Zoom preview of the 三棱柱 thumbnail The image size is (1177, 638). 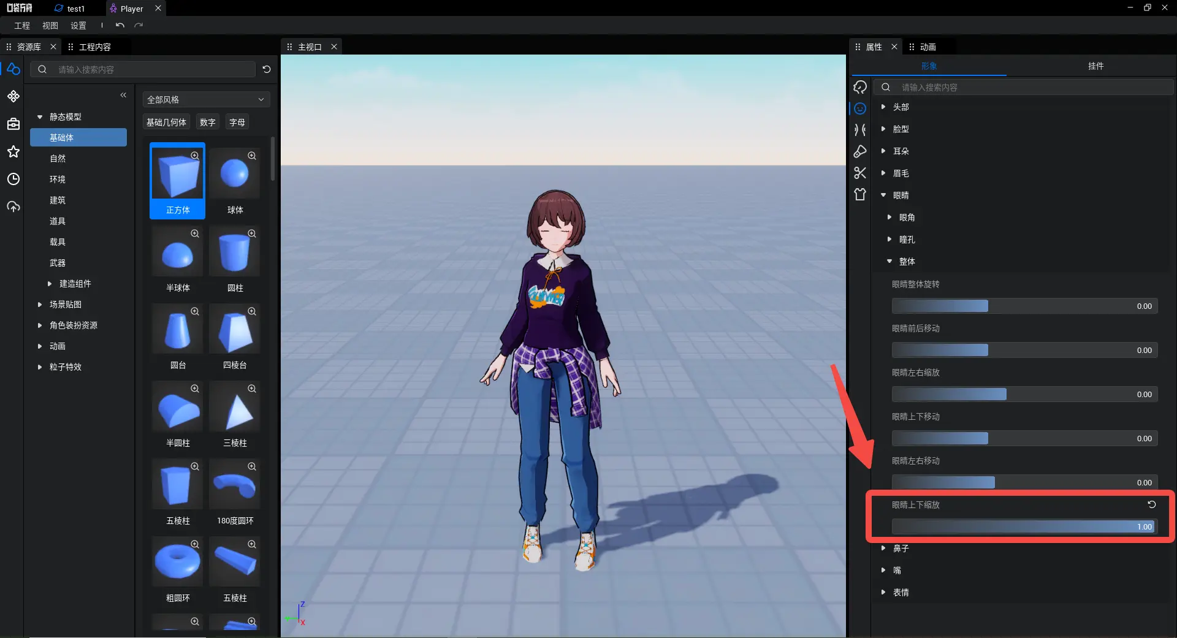(x=252, y=389)
